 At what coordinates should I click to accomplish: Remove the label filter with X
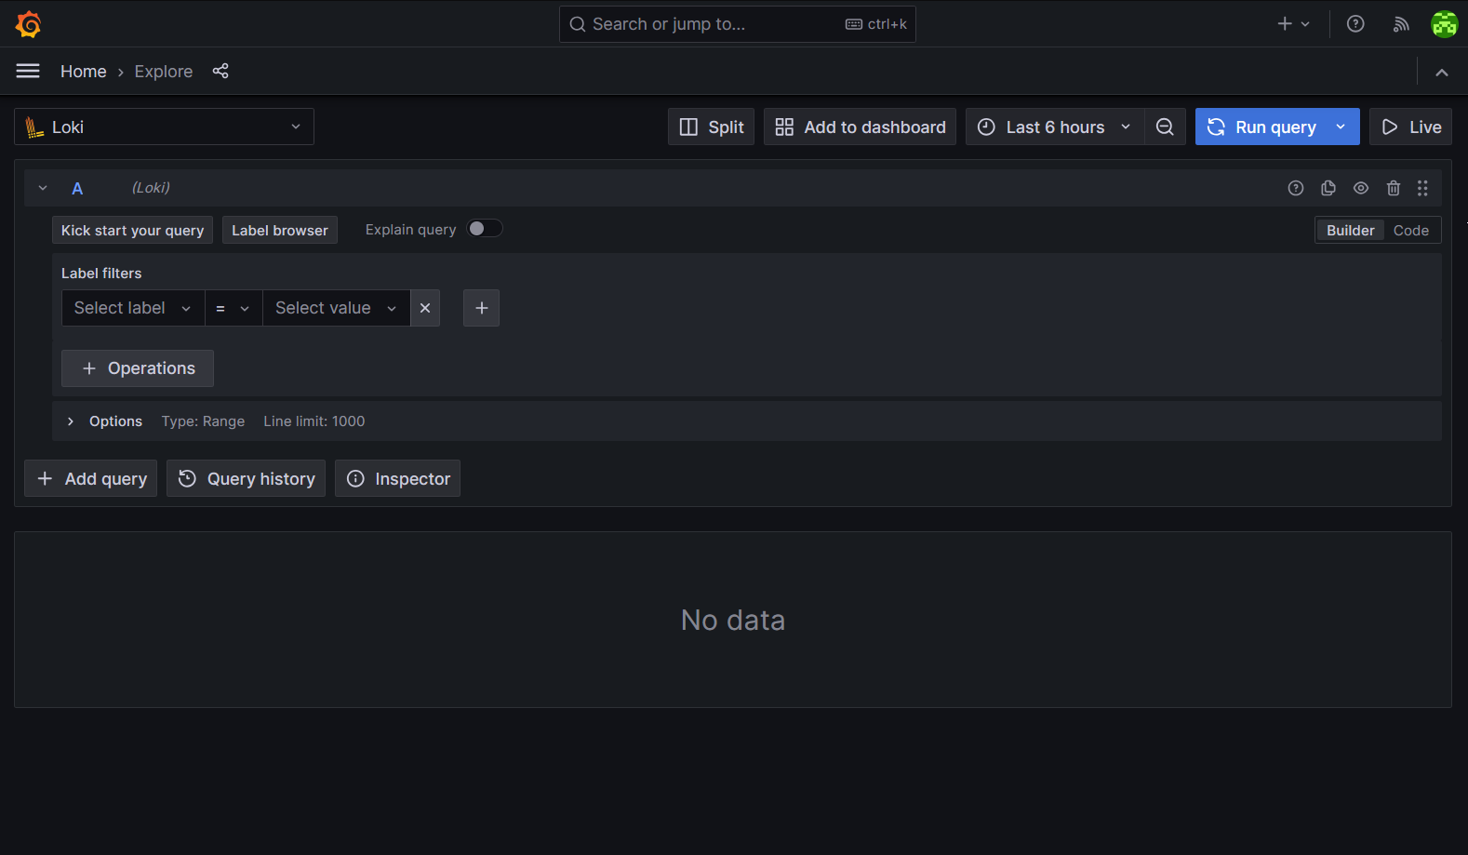tap(425, 308)
